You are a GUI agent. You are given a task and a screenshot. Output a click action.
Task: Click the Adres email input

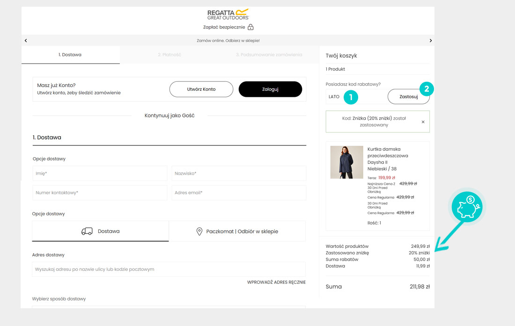click(x=239, y=193)
